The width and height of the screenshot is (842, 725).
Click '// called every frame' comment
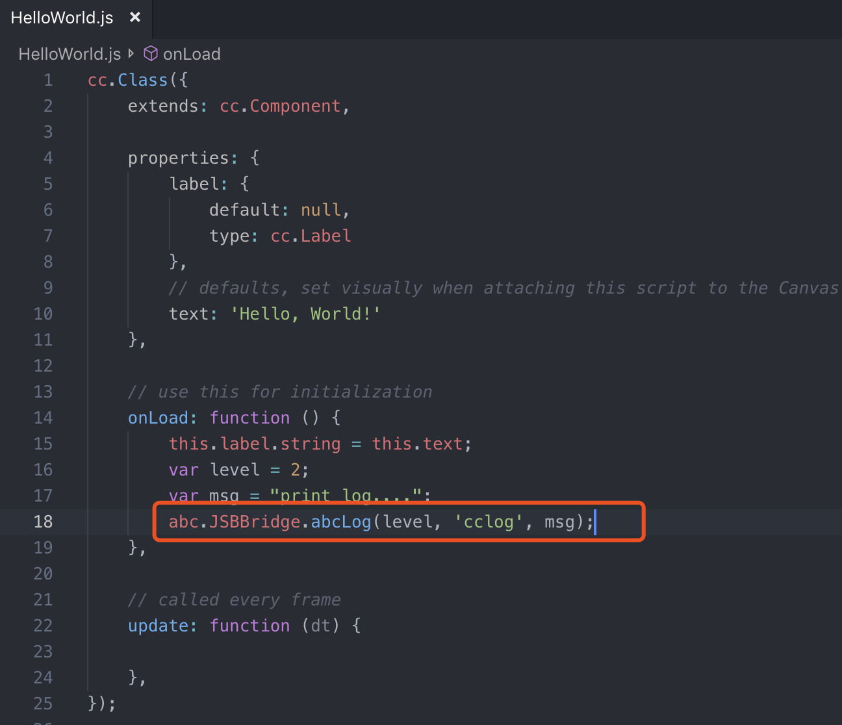point(235,600)
